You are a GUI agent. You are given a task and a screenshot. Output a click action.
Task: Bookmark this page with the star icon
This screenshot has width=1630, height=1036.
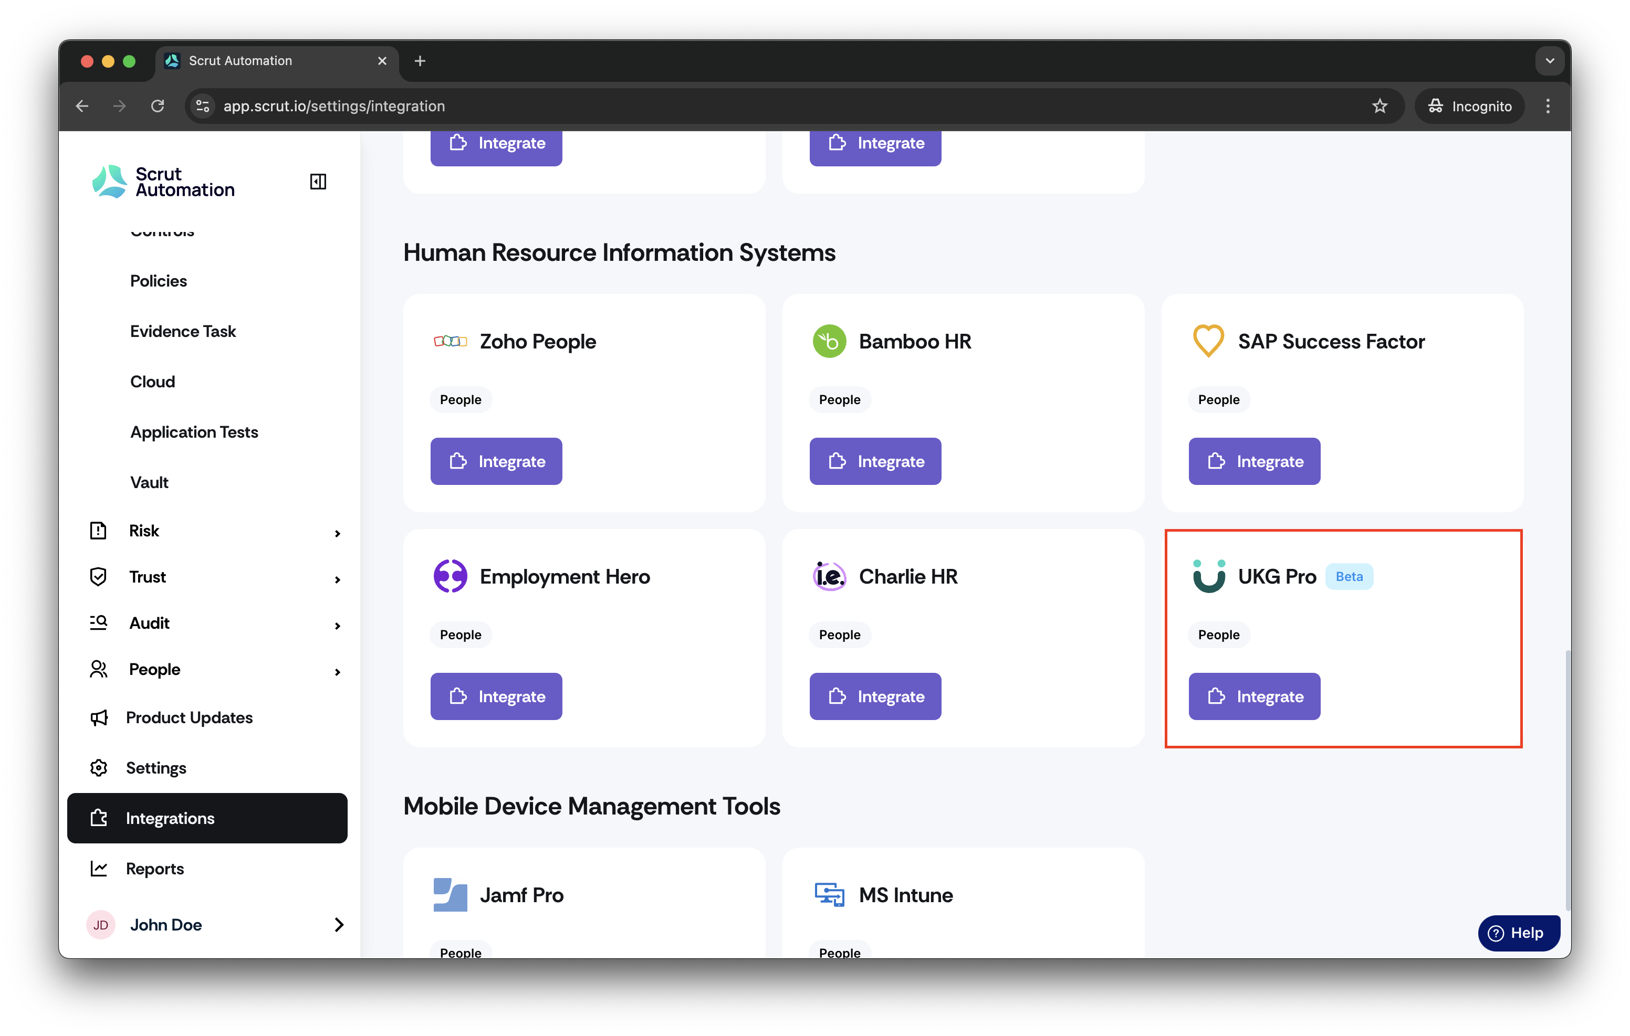pyautogui.click(x=1380, y=106)
